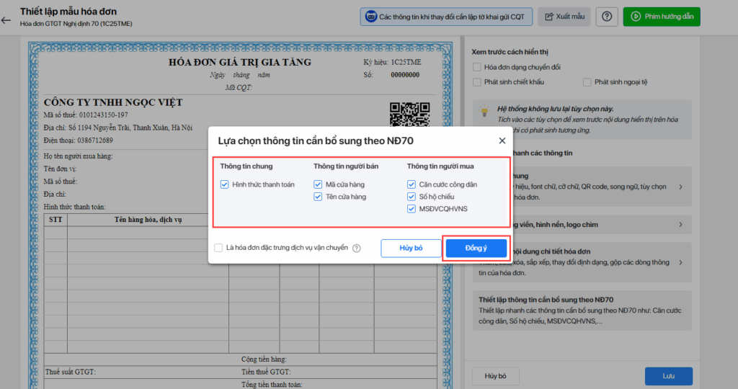This screenshot has width=738, height=389.
Task: Click Thuế suất GTGT cell
Action: 71,372
